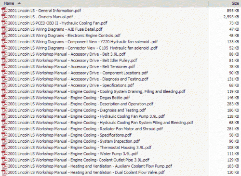Click the 281 KB size value

coord(233,129)
